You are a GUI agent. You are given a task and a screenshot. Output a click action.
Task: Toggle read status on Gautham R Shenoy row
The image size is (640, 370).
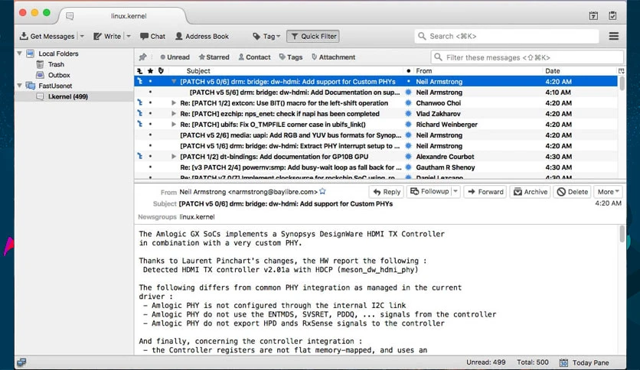pos(408,167)
